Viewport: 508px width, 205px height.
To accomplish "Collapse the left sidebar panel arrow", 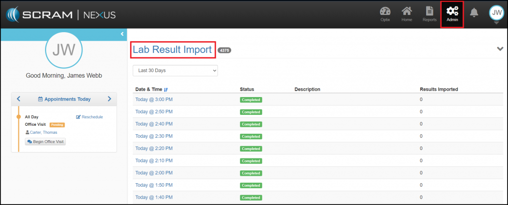I will (x=122, y=34).
